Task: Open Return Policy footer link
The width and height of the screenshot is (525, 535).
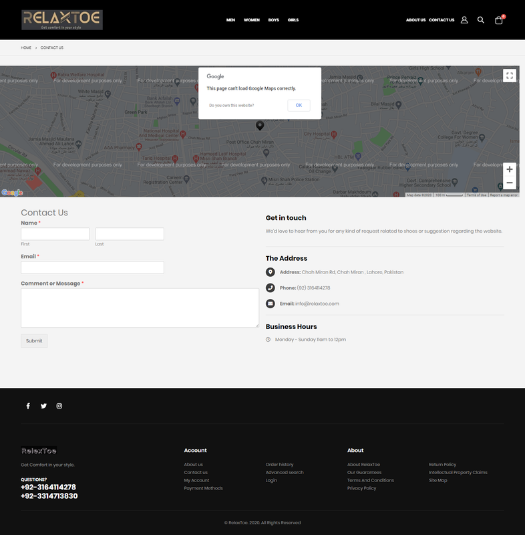Action: (x=443, y=465)
